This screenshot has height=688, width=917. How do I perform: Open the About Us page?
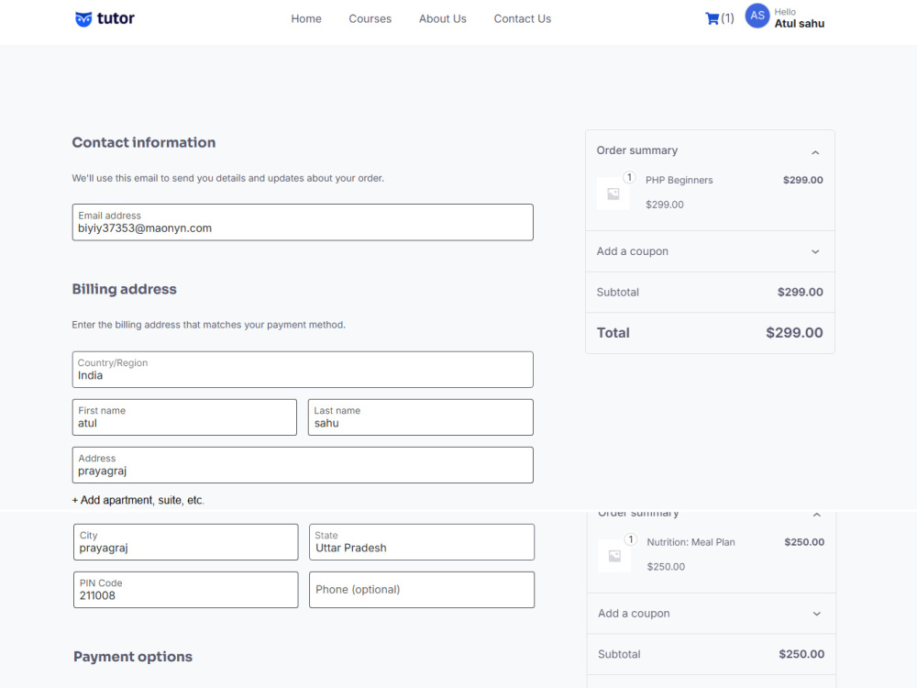pos(442,18)
